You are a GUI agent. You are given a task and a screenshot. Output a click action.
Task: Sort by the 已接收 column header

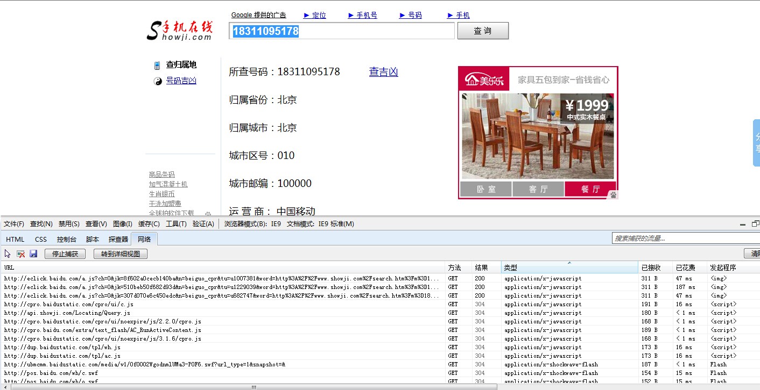coord(655,268)
